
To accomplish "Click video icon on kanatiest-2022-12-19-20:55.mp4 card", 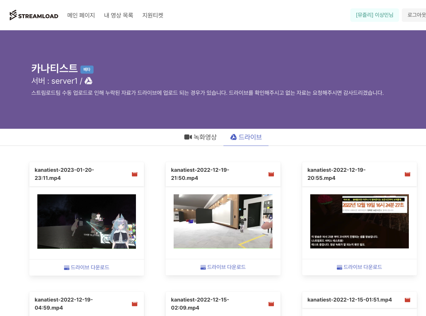I will tap(407, 174).
